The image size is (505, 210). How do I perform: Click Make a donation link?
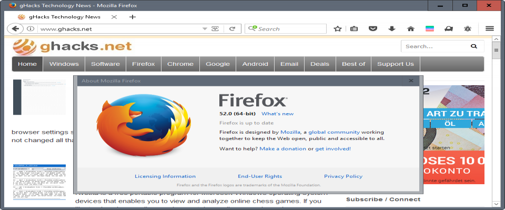coord(283,149)
